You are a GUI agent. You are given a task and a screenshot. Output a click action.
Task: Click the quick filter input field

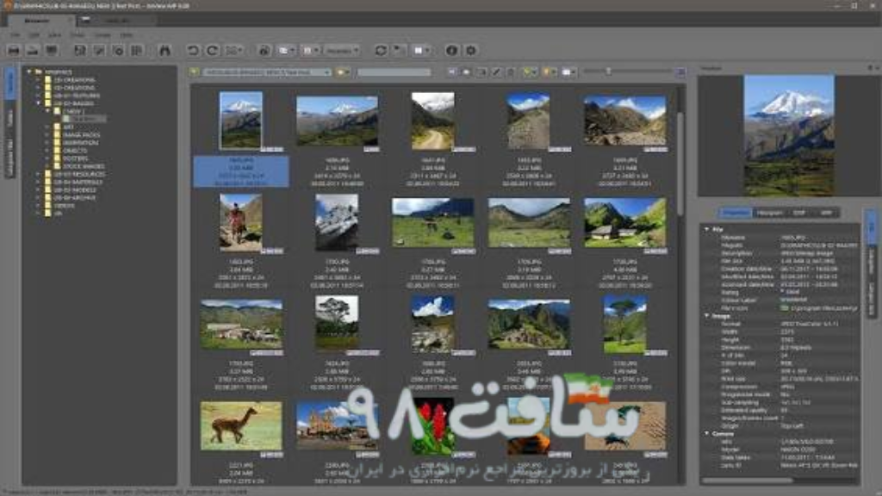(393, 72)
